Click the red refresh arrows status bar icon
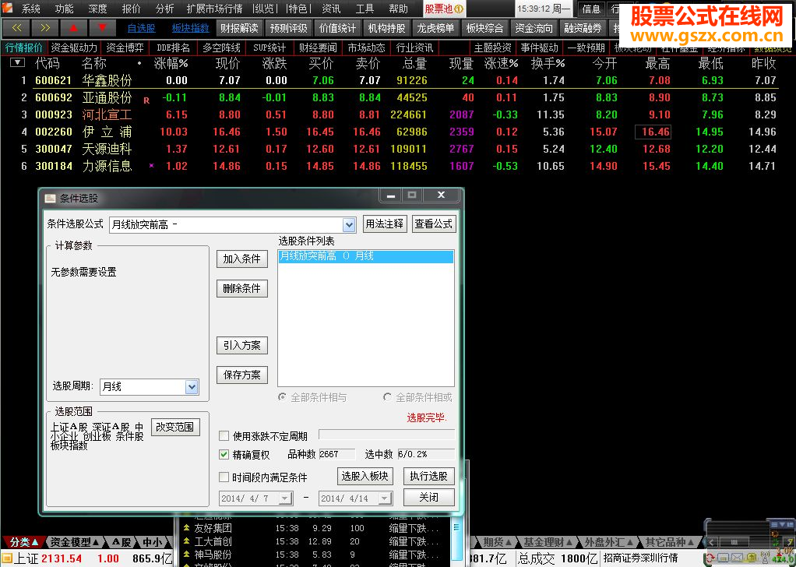 pos(710,558)
